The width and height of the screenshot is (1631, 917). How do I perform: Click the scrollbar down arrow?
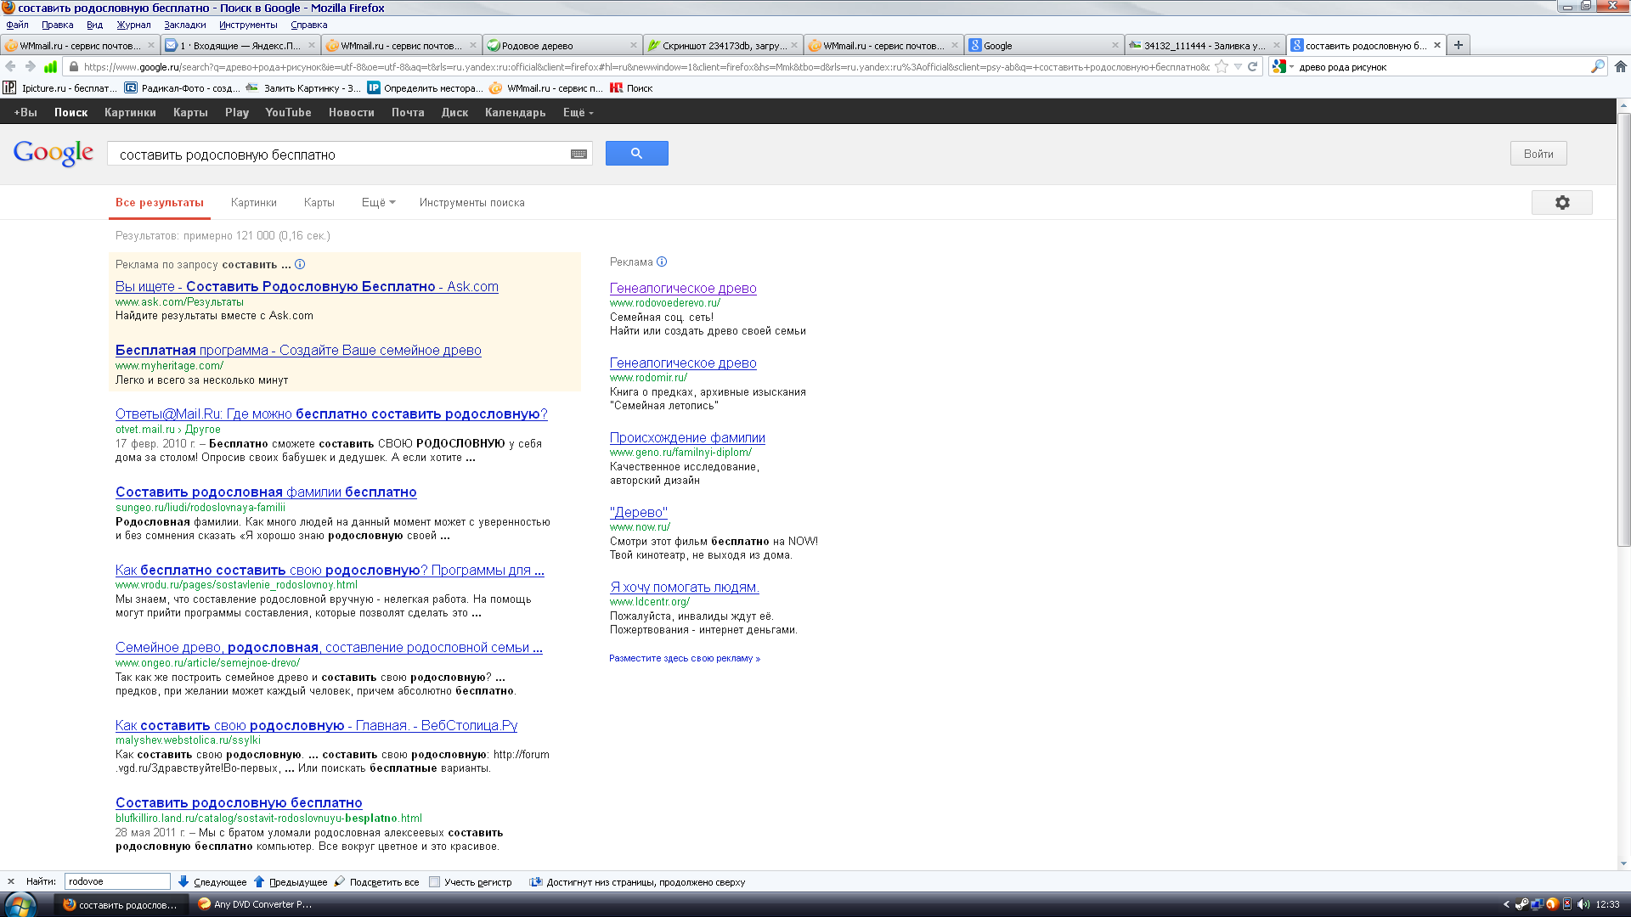(1623, 864)
